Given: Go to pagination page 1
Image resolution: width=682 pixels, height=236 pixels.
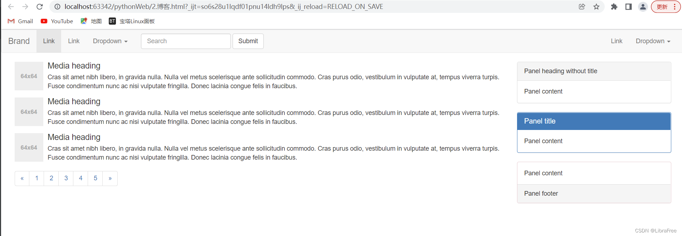Looking at the screenshot, I should (37, 179).
